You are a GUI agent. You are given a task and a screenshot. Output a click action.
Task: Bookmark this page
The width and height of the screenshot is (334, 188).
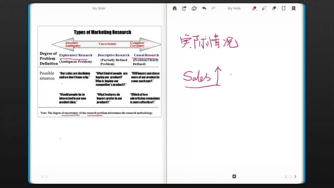click(x=294, y=8)
